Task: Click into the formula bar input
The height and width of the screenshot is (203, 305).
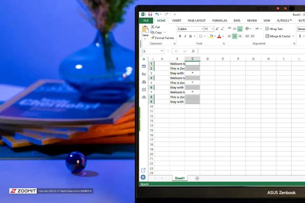Action: click(x=252, y=51)
